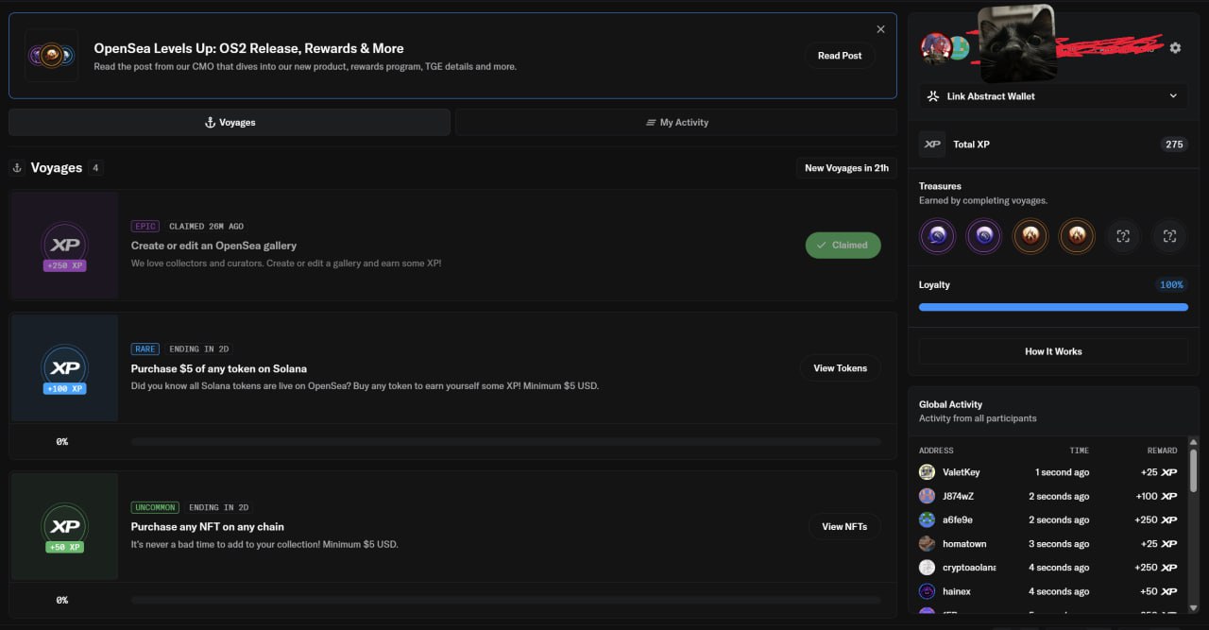Switch to the Voyages tab

click(x=230, y=122)
